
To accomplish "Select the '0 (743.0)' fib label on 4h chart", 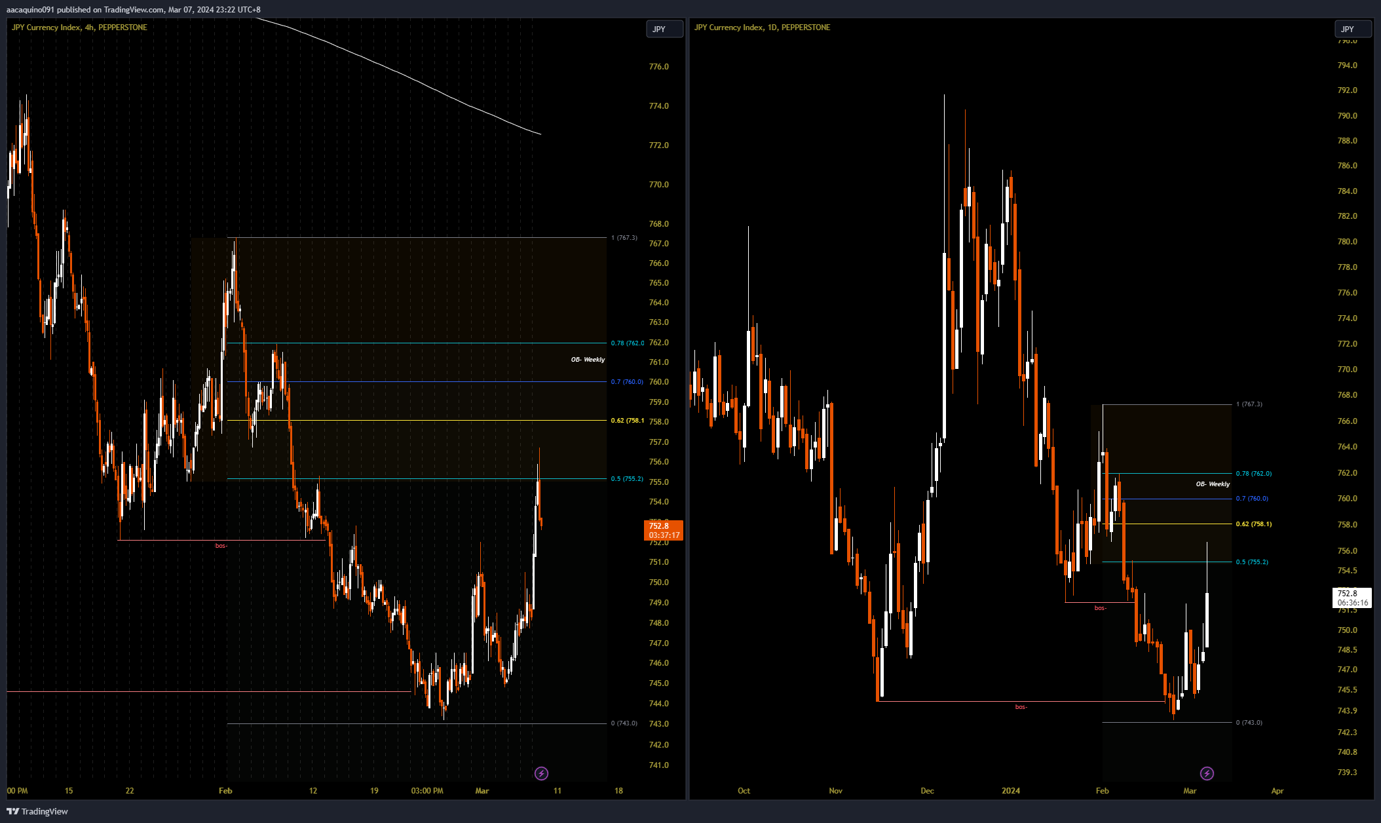I will [624, 723].
